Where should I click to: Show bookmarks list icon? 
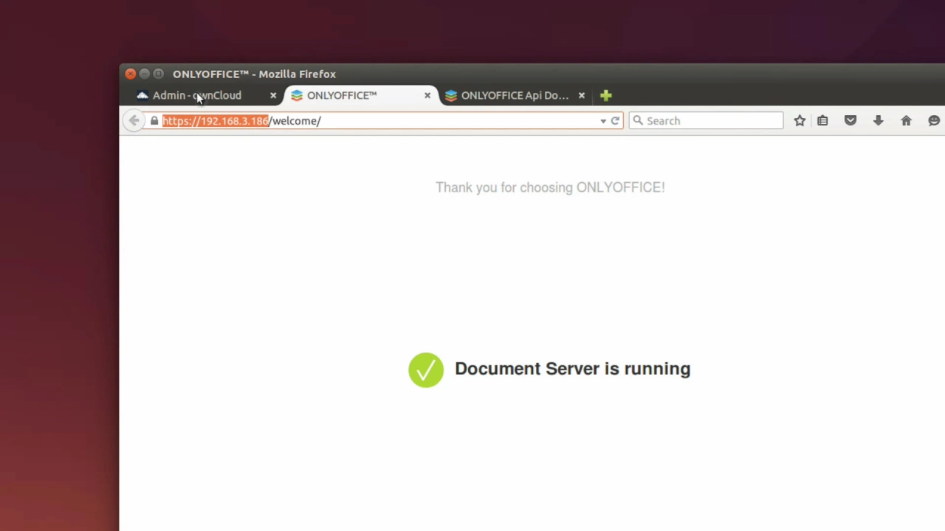[x=822, y=121]
